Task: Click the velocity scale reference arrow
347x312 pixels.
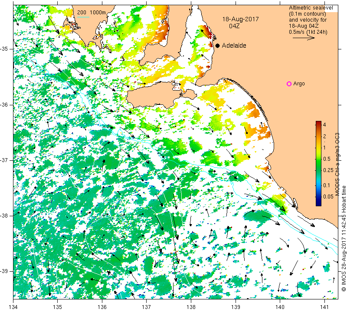Action: (304, 38)
